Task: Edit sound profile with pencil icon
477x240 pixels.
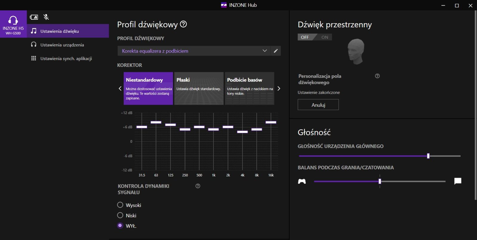Action: [x=276, y=51]
